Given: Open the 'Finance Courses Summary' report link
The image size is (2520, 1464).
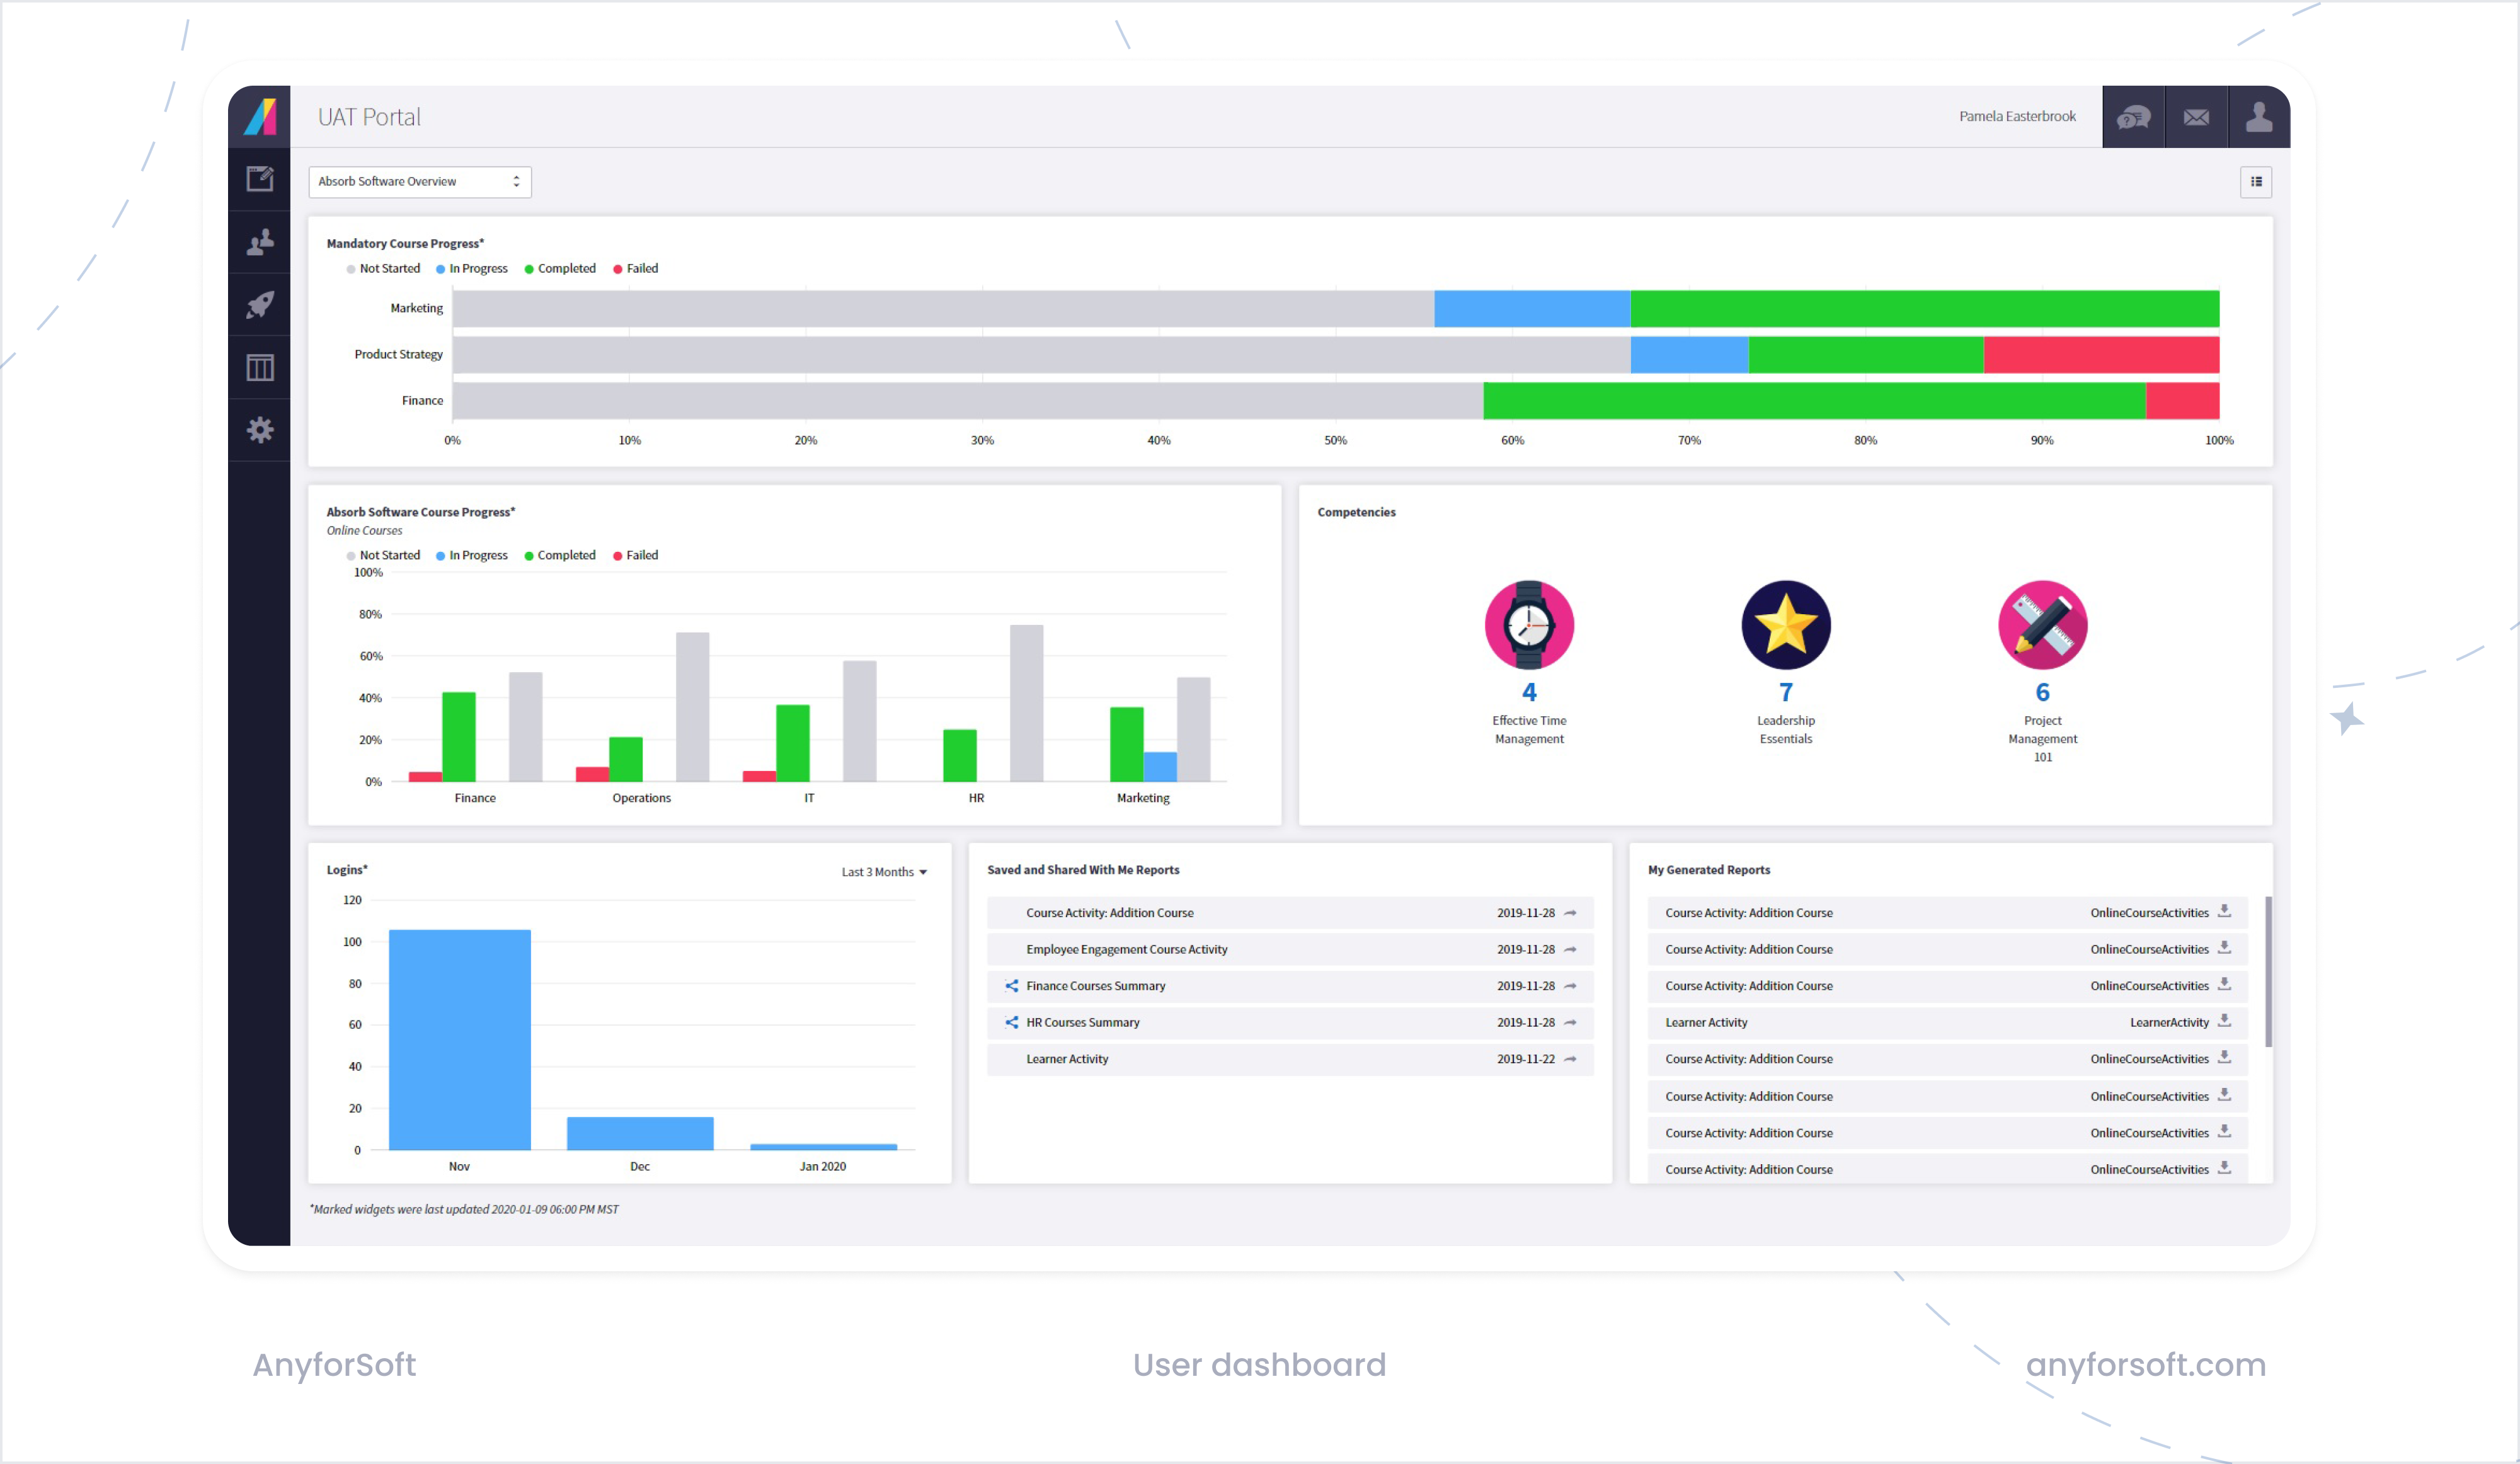Looking at the screenshot, I should tap(1095, 985).
